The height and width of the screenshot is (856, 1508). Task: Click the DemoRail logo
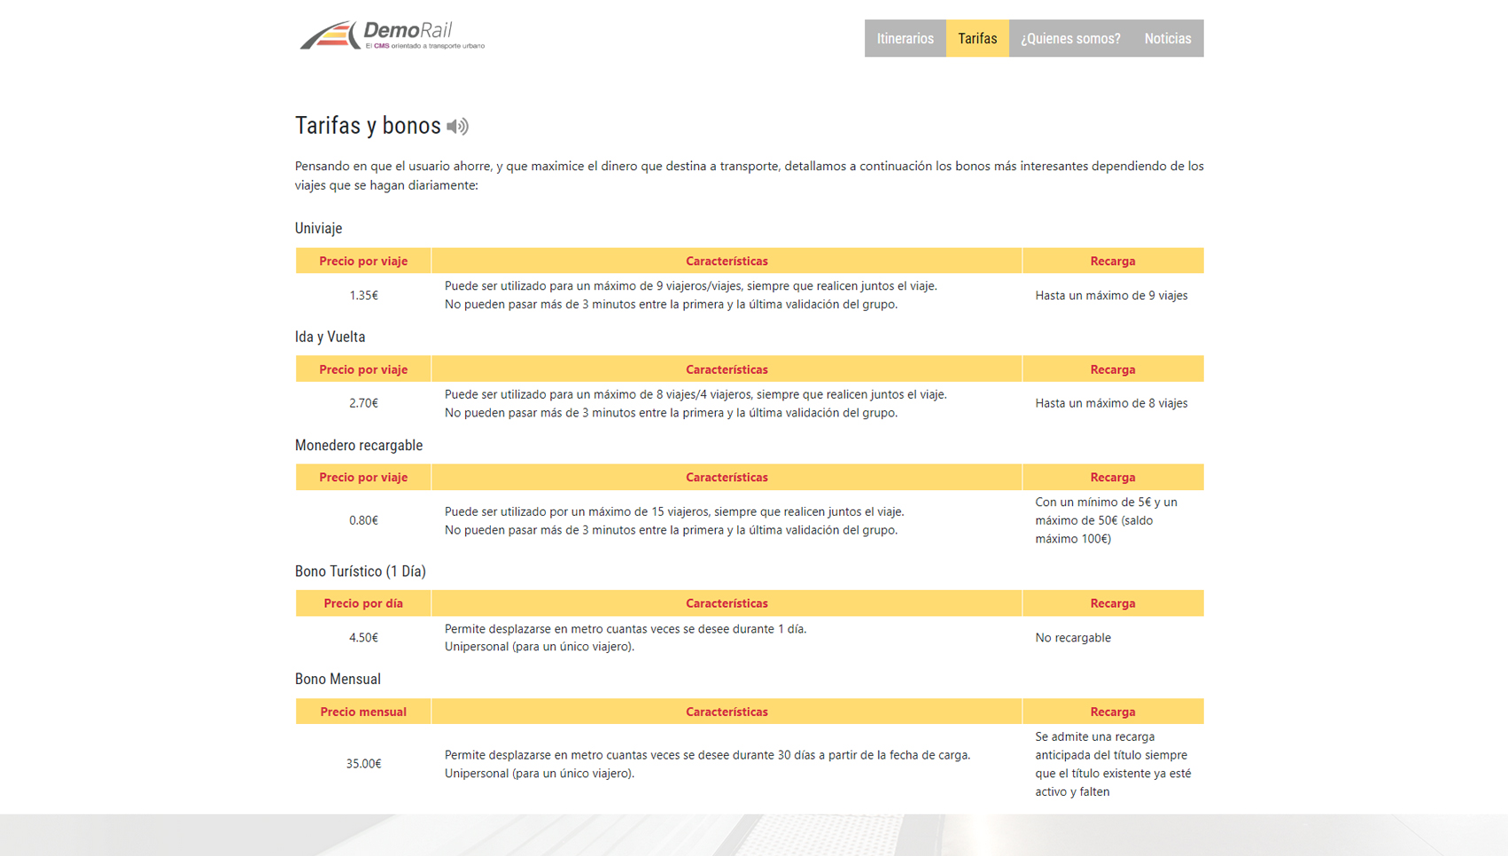(x=392, y=35)
